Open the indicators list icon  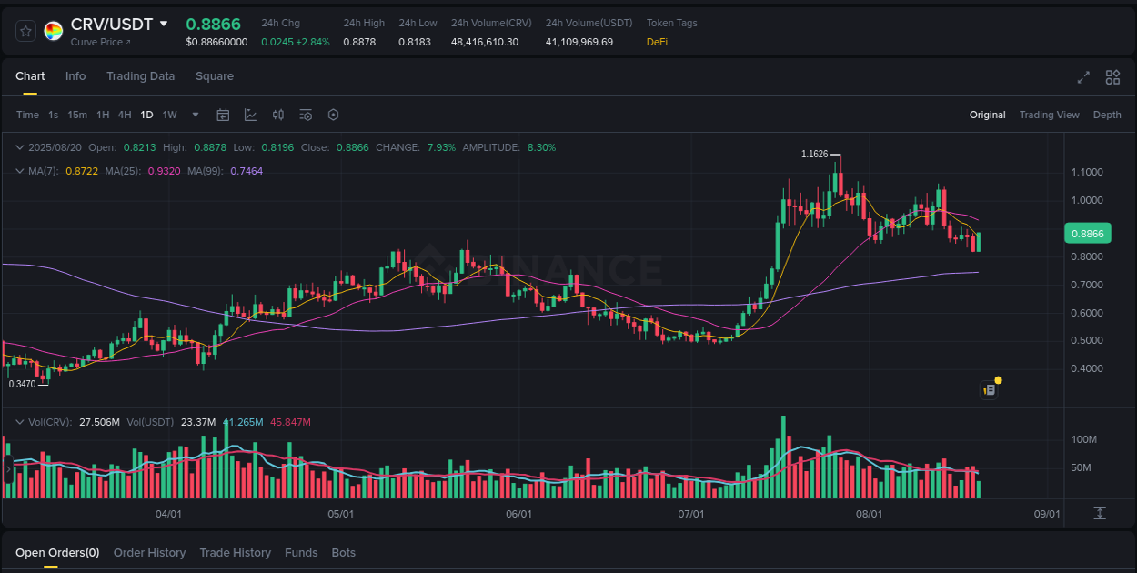coord(306,115)
